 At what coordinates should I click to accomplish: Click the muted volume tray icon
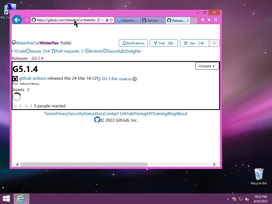click(x=247, y=199)
